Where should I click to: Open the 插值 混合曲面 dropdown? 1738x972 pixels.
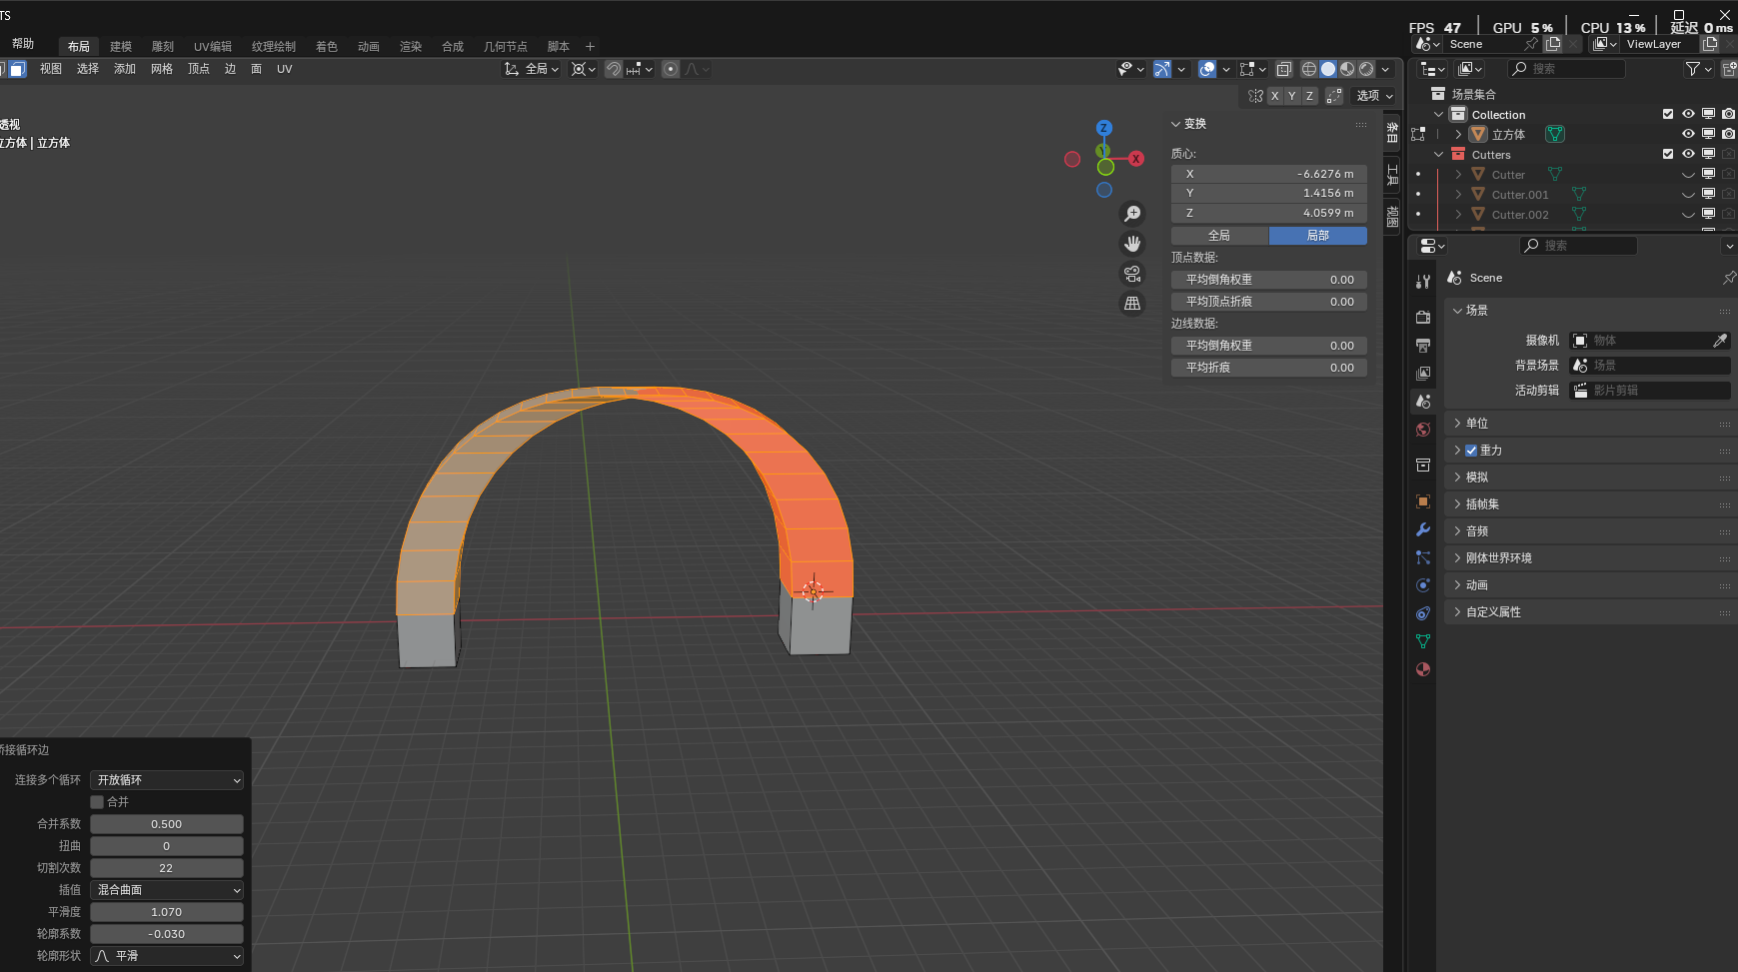[167, 890]
